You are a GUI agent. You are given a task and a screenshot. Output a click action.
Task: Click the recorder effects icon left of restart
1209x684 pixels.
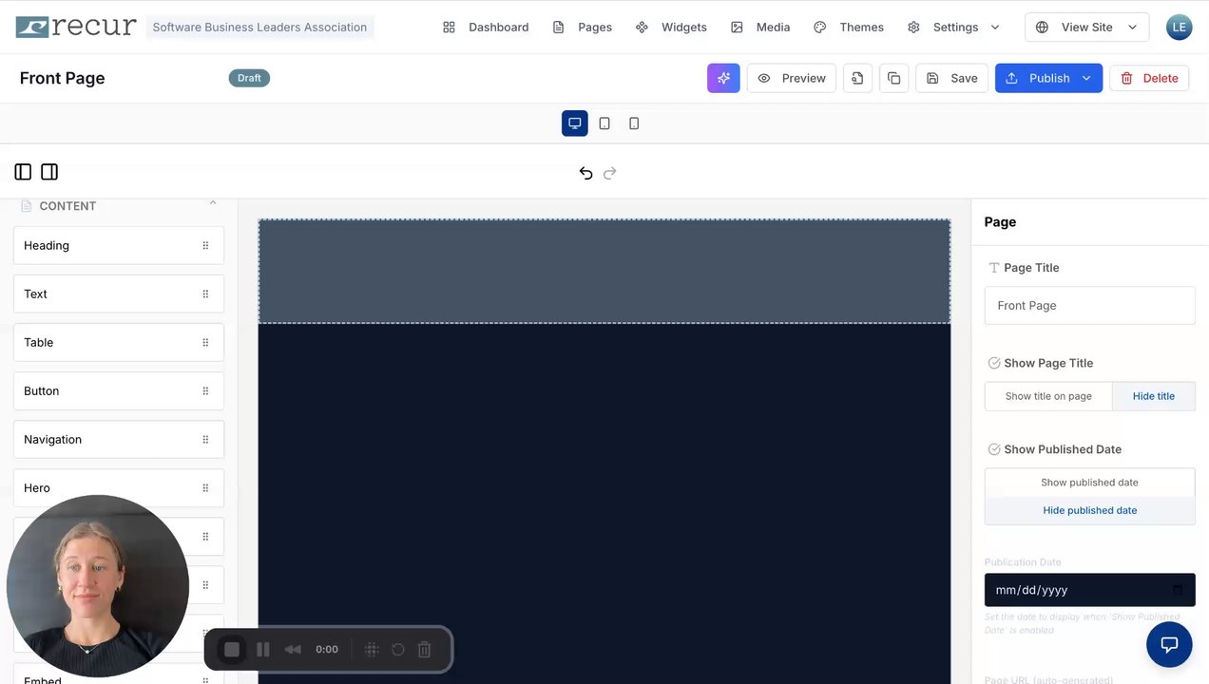coord(372,650)
